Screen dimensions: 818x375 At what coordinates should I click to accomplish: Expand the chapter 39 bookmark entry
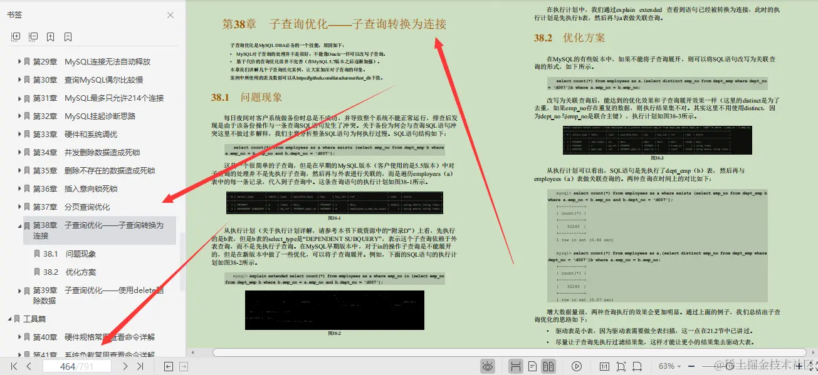pyautogui.click(x=19, y=291)
